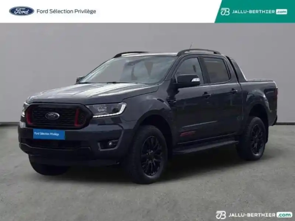Screen dimensions: 295x221
Task: Click the green .com badge in bottom watermark
Action: [x=284, y=215]
